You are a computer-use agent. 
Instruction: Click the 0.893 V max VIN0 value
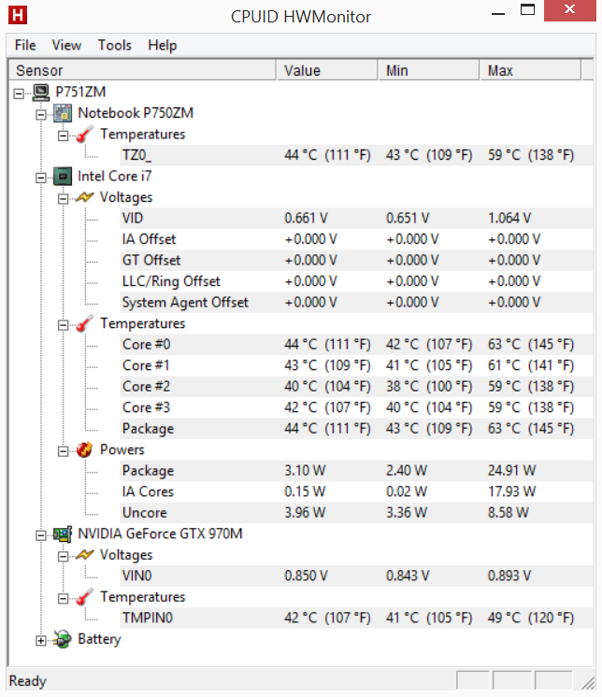point(509,576)
